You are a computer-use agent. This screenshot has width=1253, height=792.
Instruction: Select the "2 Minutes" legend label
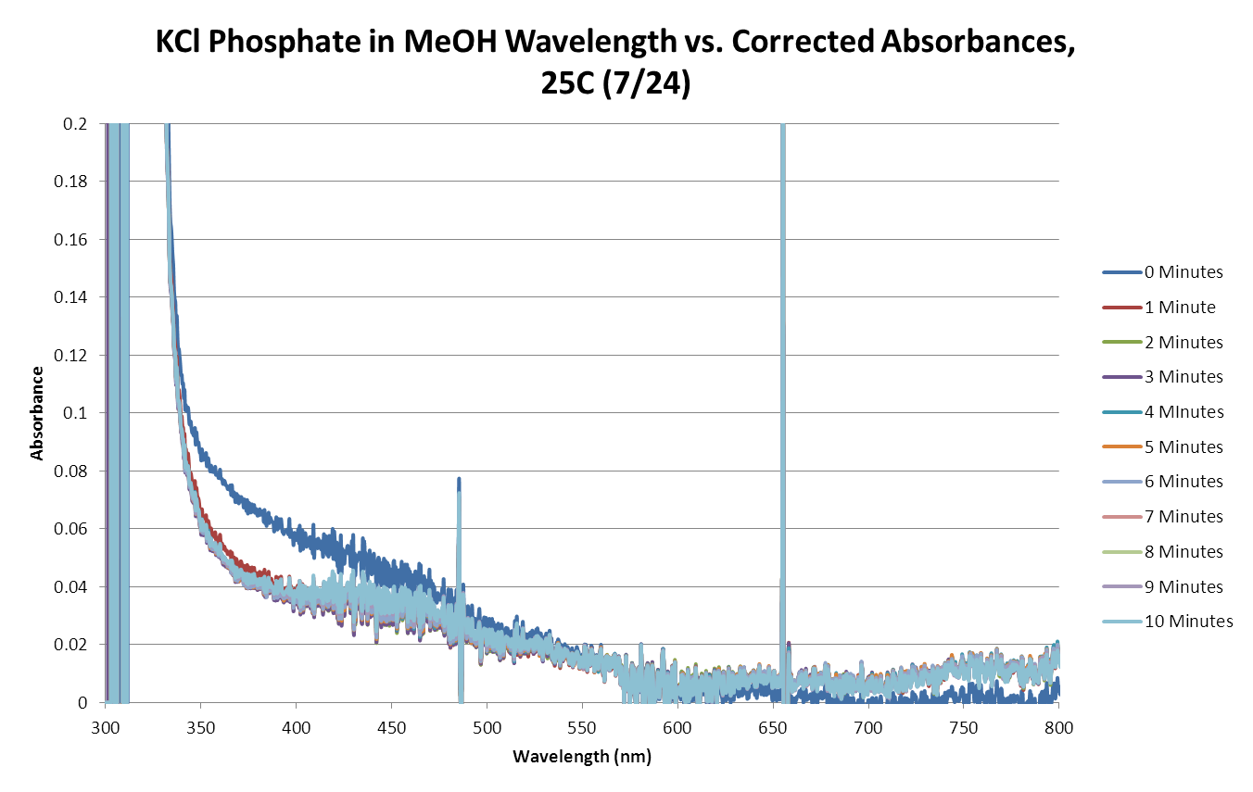coord(1183,343)
